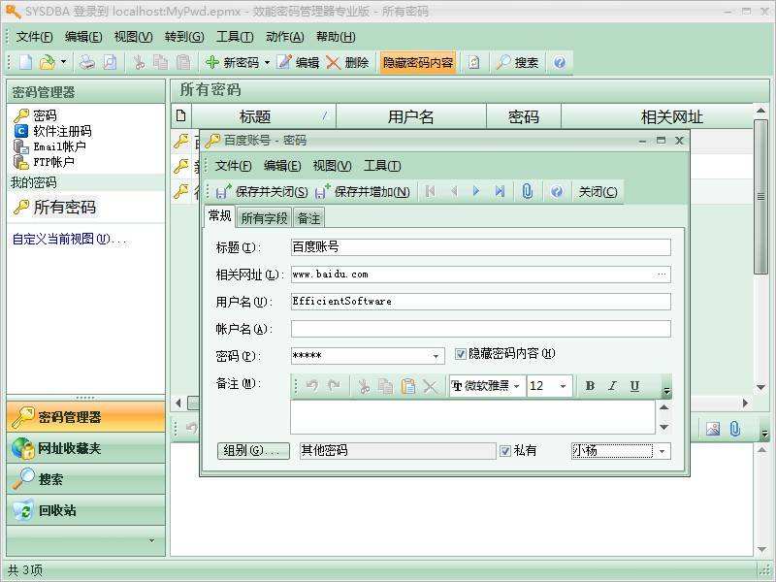Go to the next record arrow
Screen dimensions: 776x582
[x=476, y=191]
